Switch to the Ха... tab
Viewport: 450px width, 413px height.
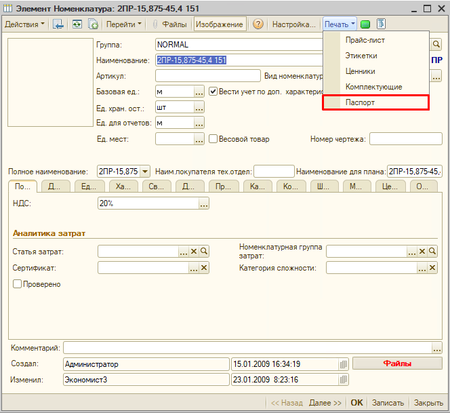[123, 186]
